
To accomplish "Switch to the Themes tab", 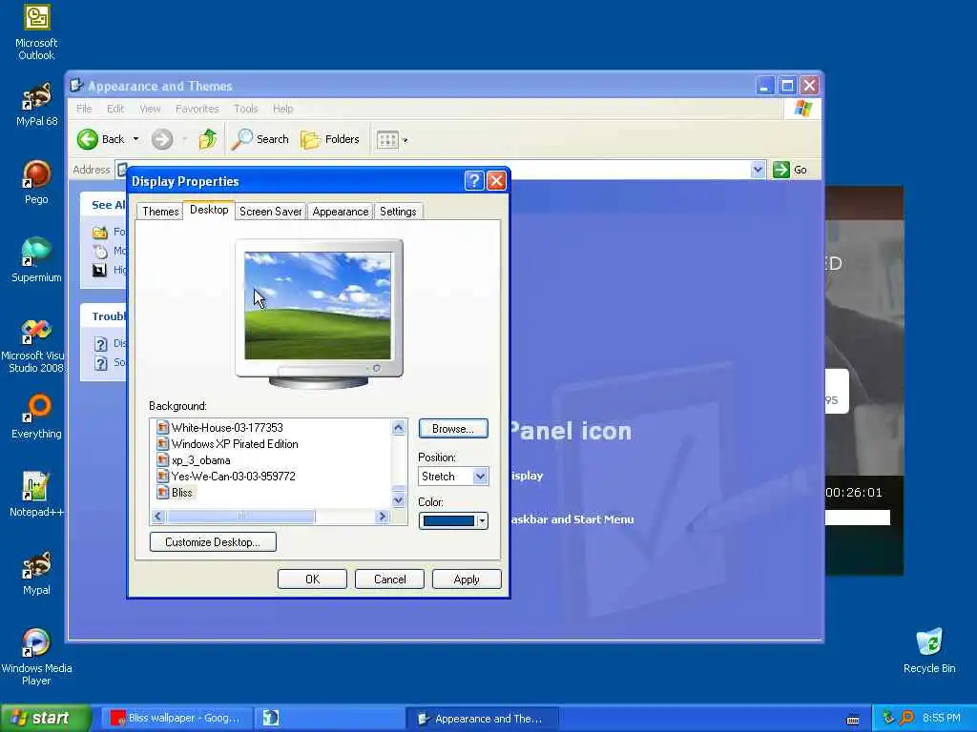I will (160, 212).
